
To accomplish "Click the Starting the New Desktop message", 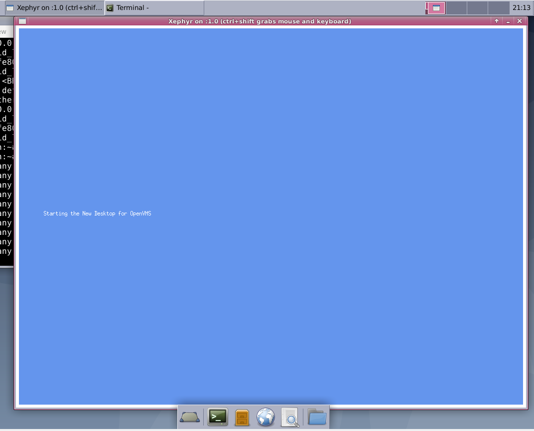I will click(97, 213).
